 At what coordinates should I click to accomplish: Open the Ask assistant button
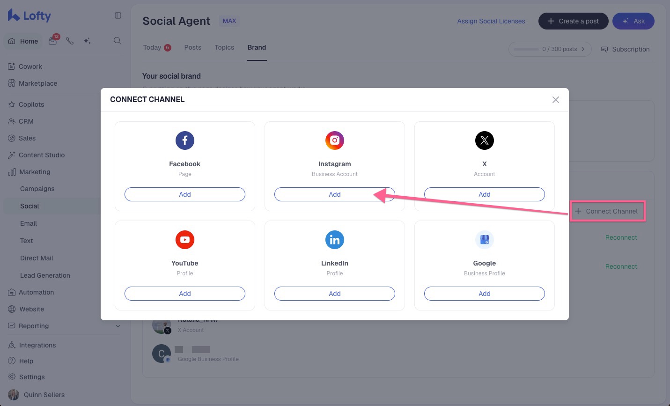click(633, 21)
